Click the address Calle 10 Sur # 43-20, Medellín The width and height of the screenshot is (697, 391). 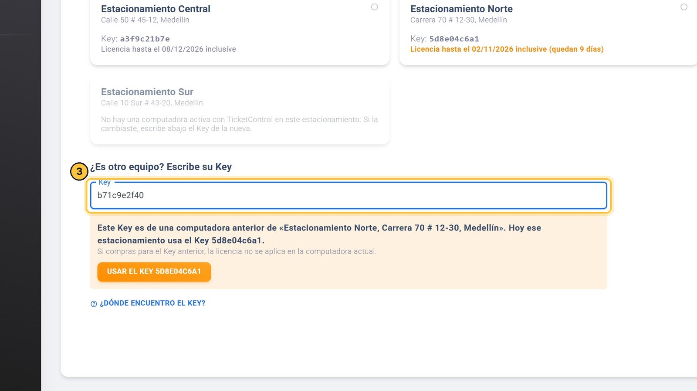pos(152,103)
